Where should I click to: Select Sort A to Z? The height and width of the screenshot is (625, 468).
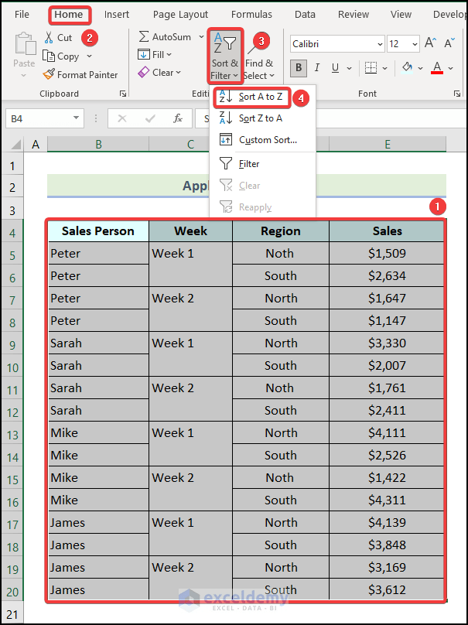(251, 98)
